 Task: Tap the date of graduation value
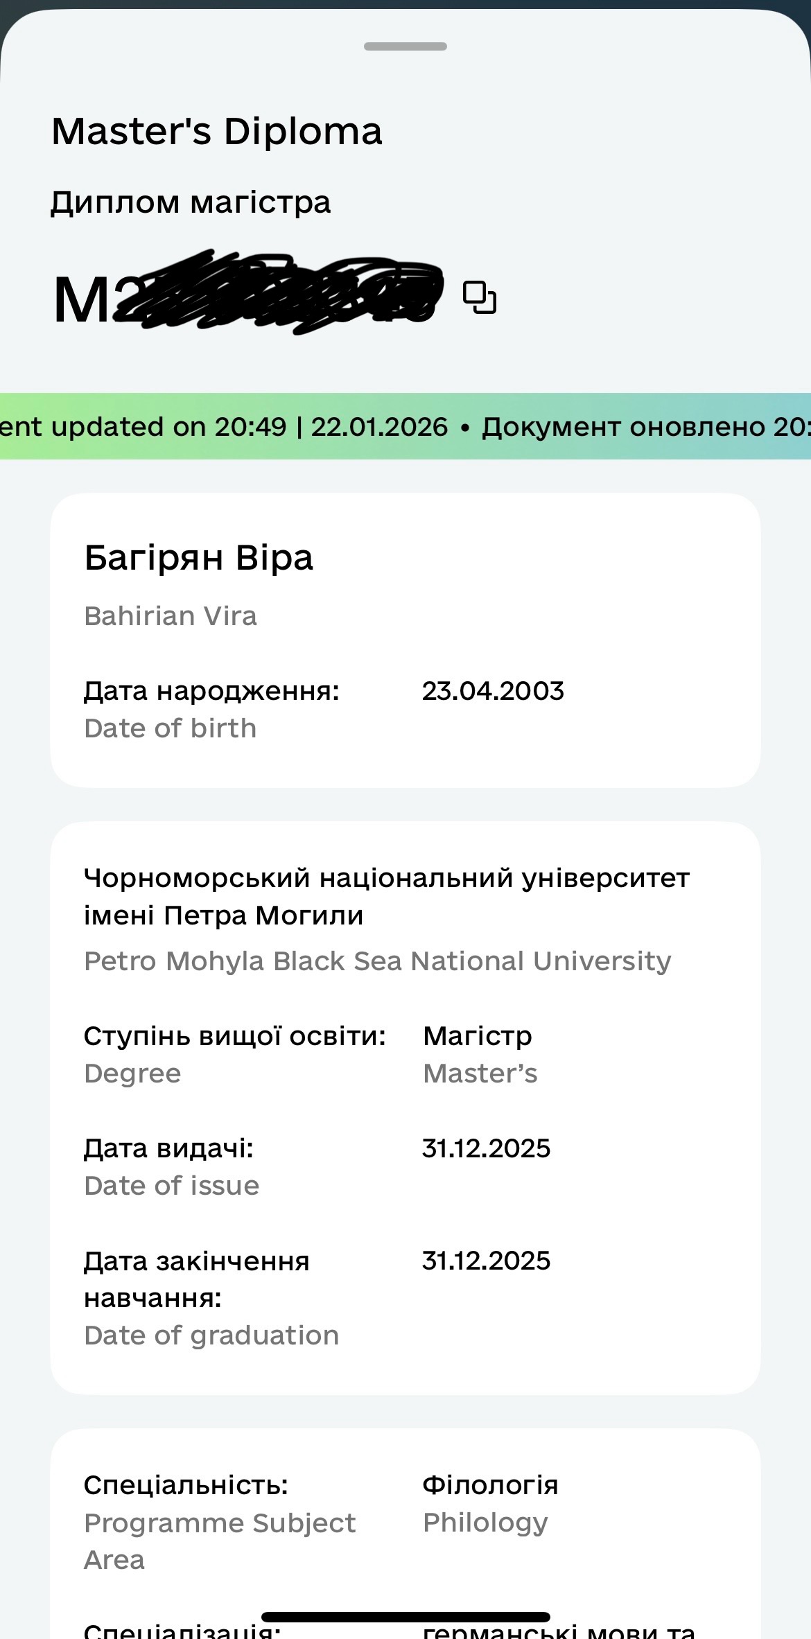486,1261
